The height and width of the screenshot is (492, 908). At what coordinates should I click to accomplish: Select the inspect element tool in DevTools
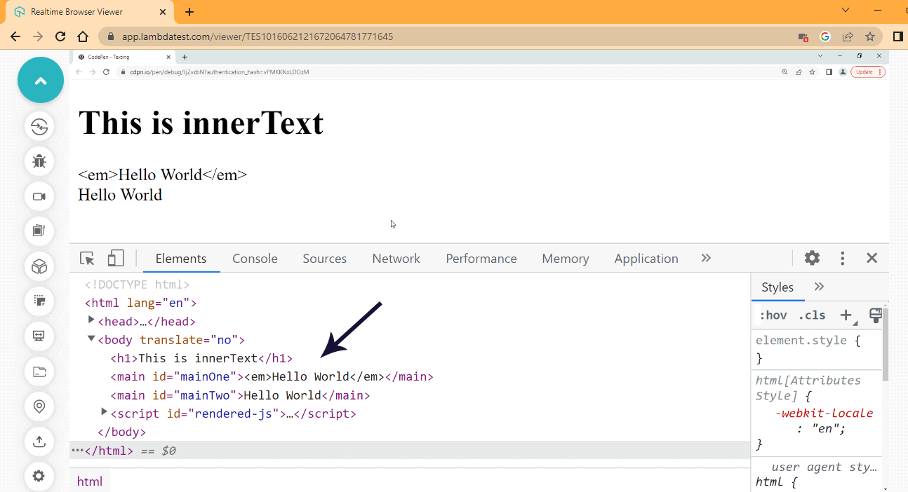click(x=86, y=258)
